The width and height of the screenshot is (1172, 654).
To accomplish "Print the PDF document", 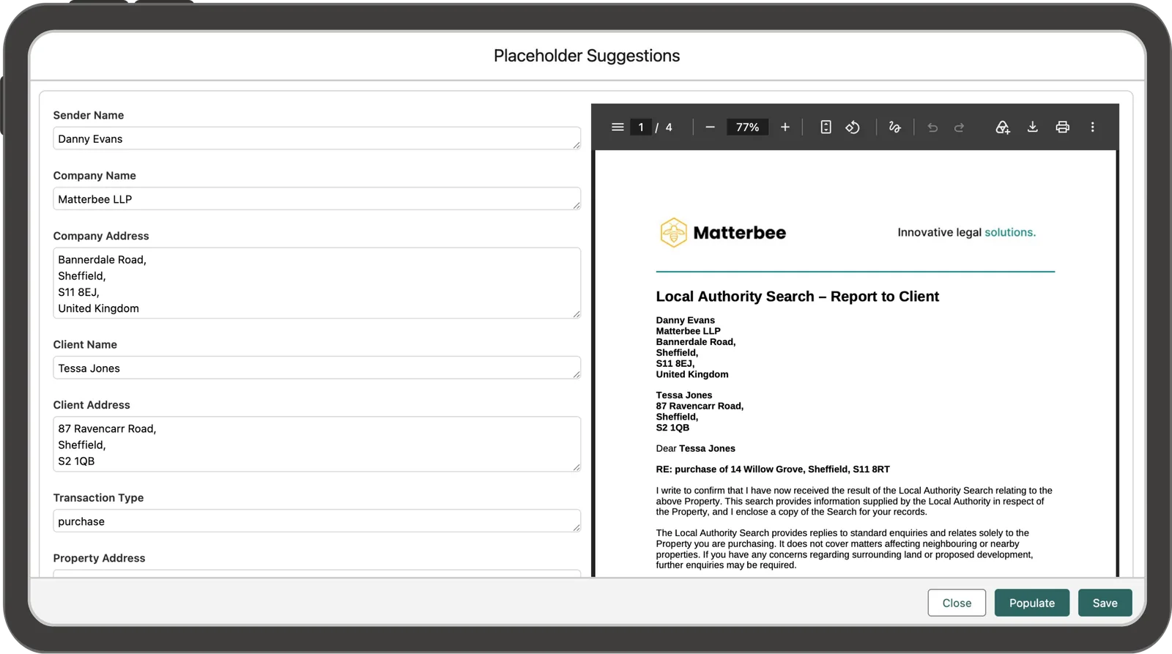I will tap(1062, 127).
